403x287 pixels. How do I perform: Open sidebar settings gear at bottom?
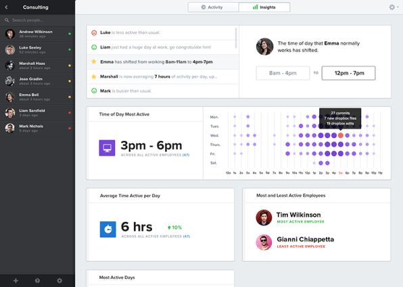(60, 280)
